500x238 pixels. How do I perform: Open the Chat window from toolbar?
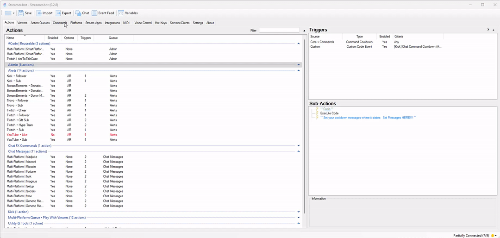(82, 13)
